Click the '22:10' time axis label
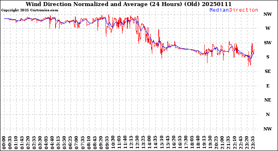This screenshot has height=151, width=278. point(234,143)
